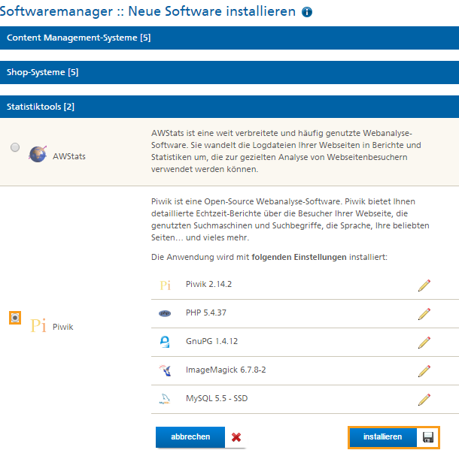Click the red X cancel icon
Viewport: 459px width, 453px height.
236,437
